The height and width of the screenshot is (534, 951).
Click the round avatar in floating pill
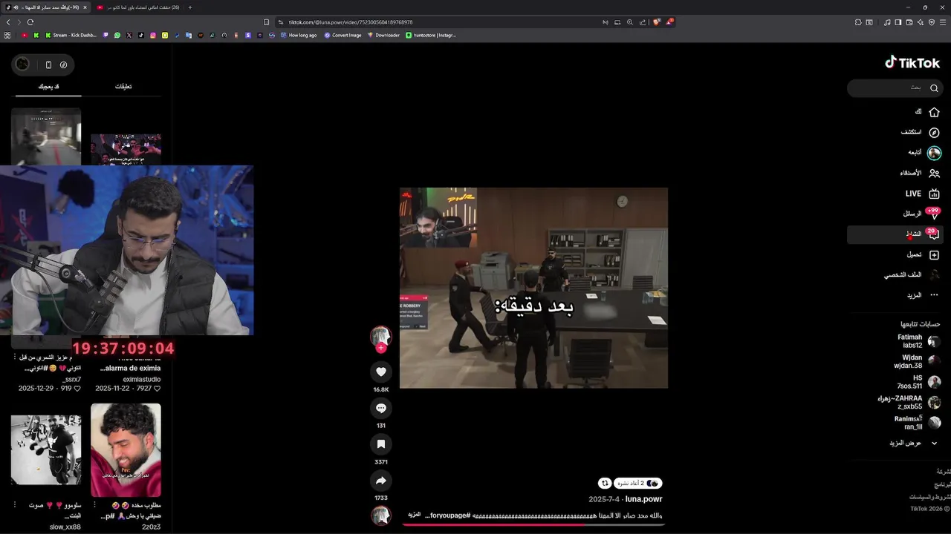coord(22,65)
